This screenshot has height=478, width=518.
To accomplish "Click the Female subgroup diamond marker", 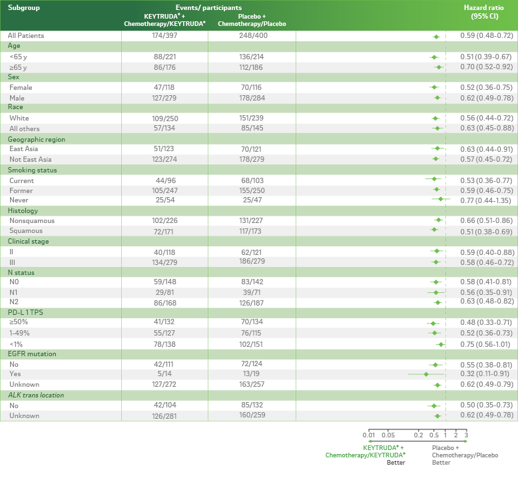I will 434,87.
